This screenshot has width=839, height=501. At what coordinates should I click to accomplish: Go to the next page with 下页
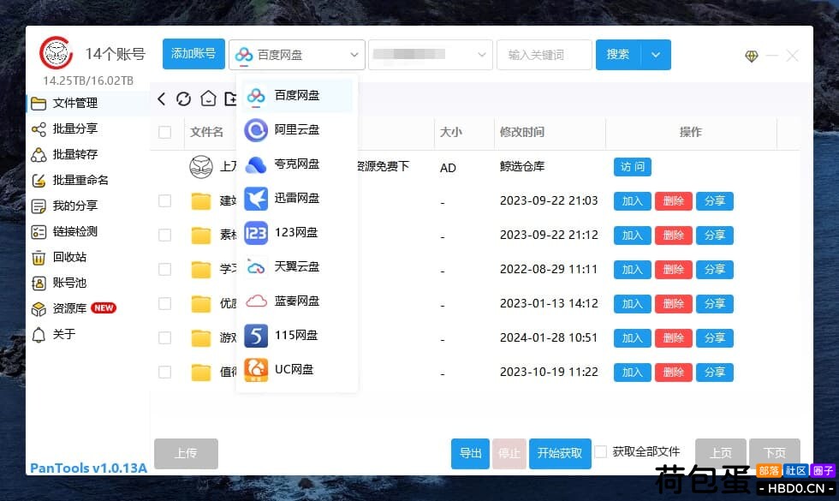click(x=775, y=453)
